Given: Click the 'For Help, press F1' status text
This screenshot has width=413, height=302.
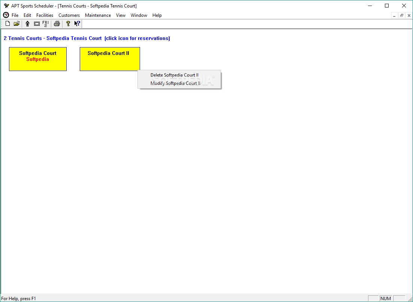Looking at the screenshot, I should (x=18, y=299).
